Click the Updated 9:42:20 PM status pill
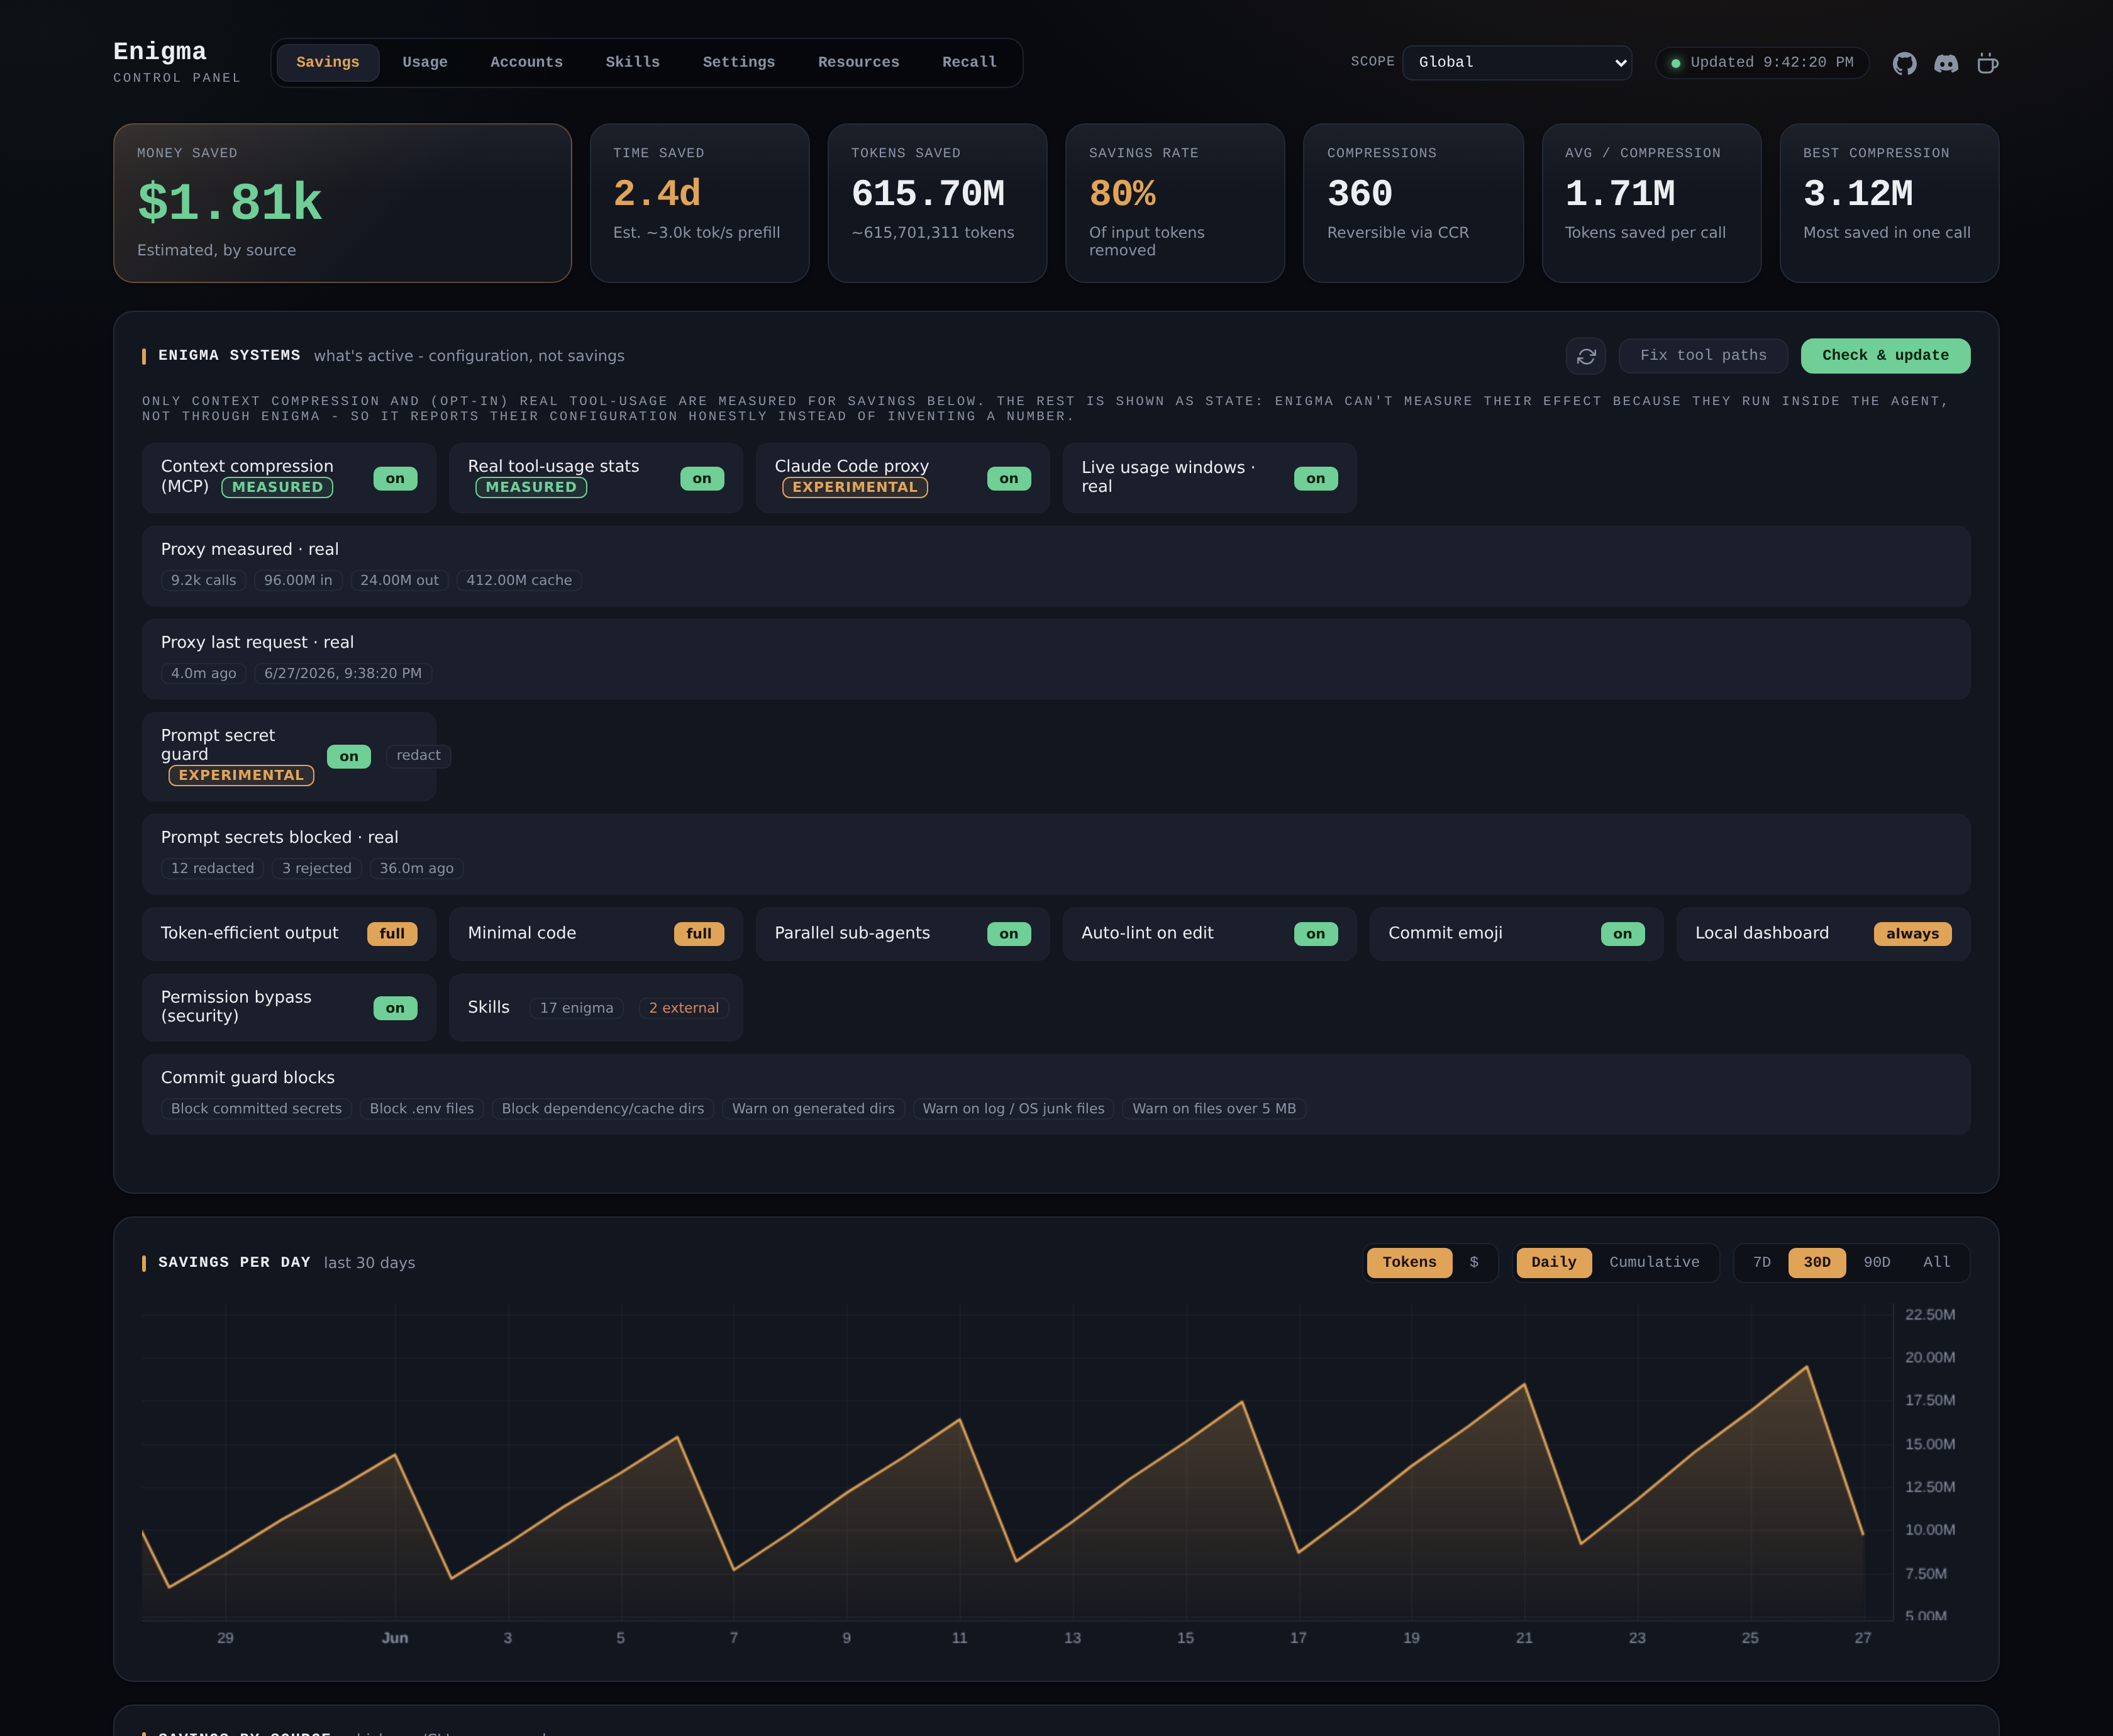 [1762, 63]
